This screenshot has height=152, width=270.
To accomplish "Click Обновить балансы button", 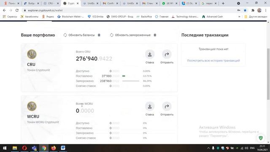I will 79,35.
